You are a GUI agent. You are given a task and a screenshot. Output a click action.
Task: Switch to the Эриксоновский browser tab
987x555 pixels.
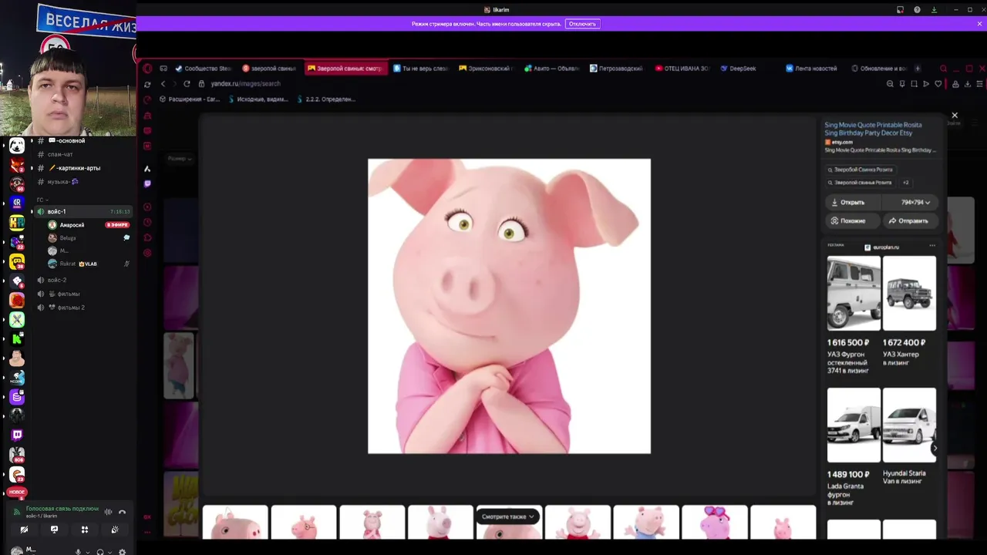click(x=485, y=68)
